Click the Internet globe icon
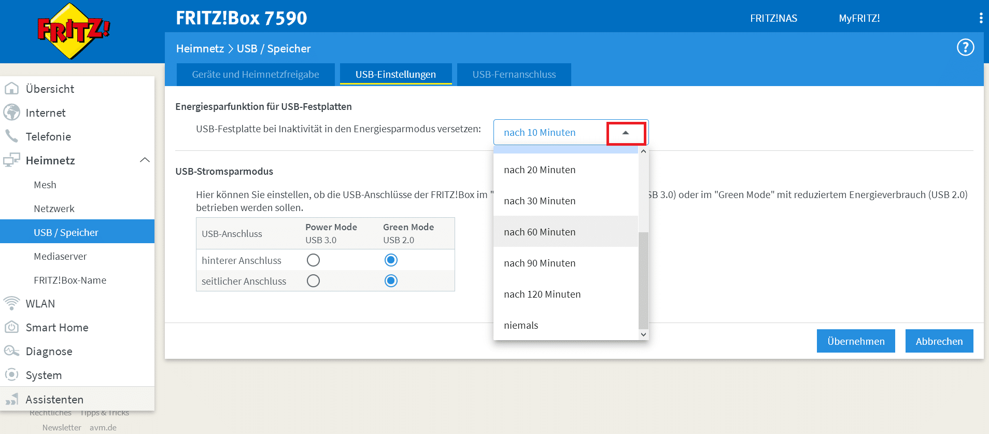989x434 pixels. coord(11,113)
